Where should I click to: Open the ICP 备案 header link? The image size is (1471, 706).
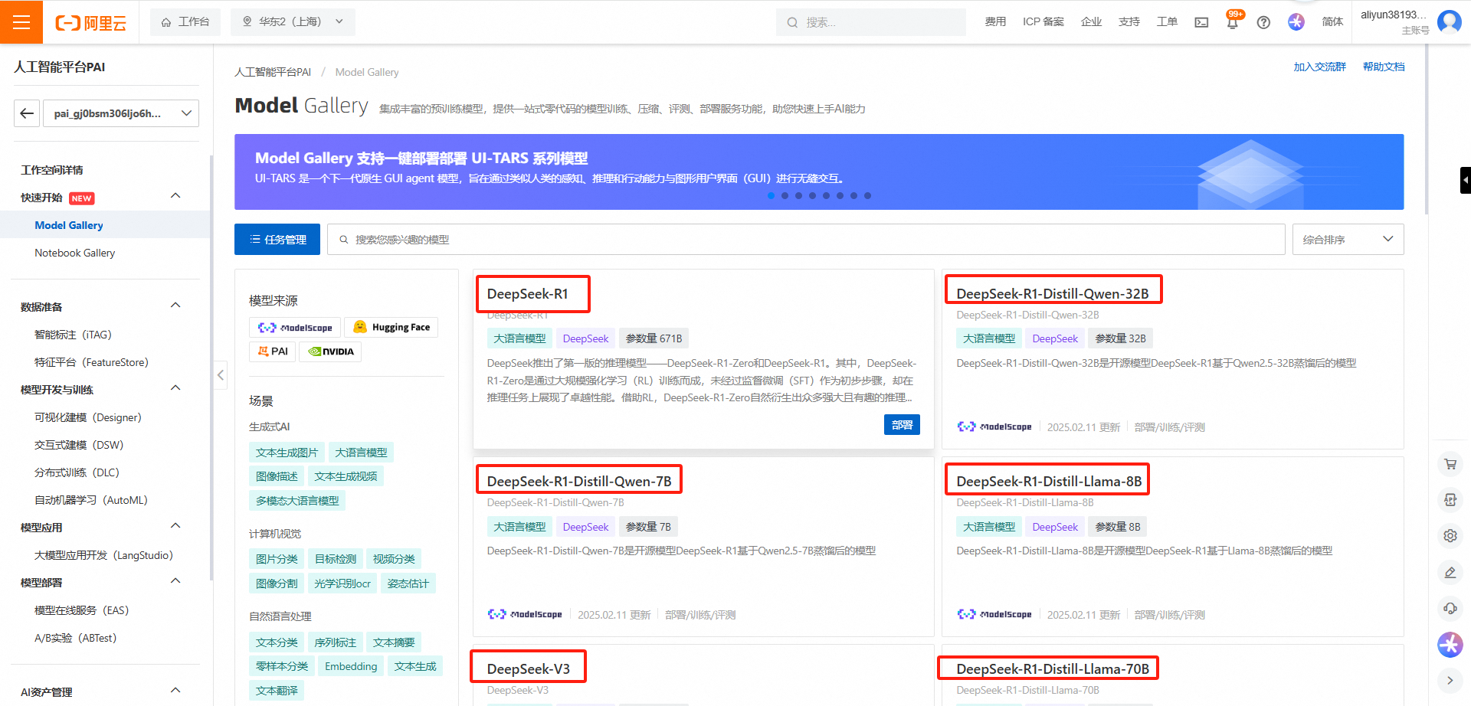click(1043, 21)
